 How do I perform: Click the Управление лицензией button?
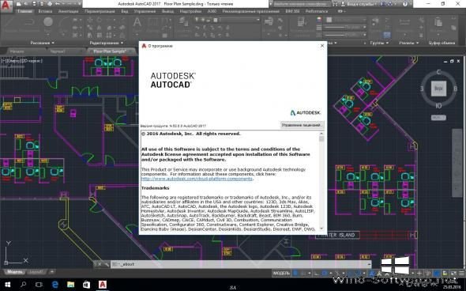click(302, 125)
